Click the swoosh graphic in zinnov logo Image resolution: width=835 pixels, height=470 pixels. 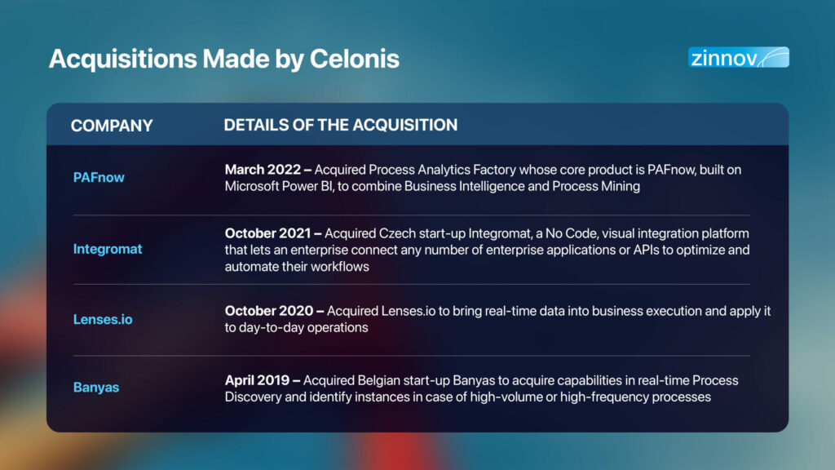click(x=773, y=57)
